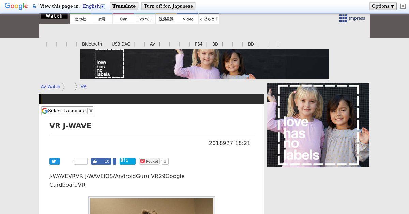The height and width of the screenshot is (214, 409).
Task: Save the article to Pocket
Action: click(x=149, y=161)
